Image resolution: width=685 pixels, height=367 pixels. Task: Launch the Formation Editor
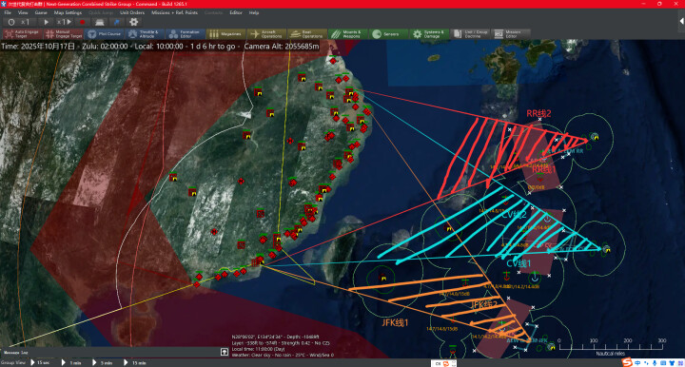coord(186,34)
